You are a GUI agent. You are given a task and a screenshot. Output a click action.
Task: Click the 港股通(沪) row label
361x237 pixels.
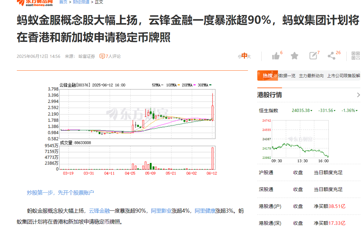point(270,206)
